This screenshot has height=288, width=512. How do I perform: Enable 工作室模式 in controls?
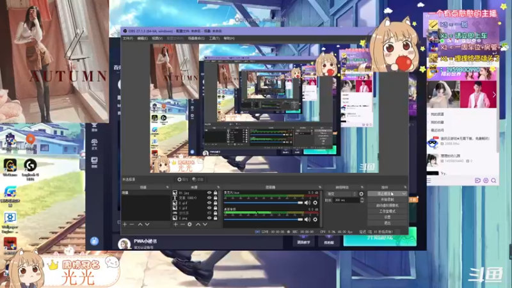[x=387, y=211]
